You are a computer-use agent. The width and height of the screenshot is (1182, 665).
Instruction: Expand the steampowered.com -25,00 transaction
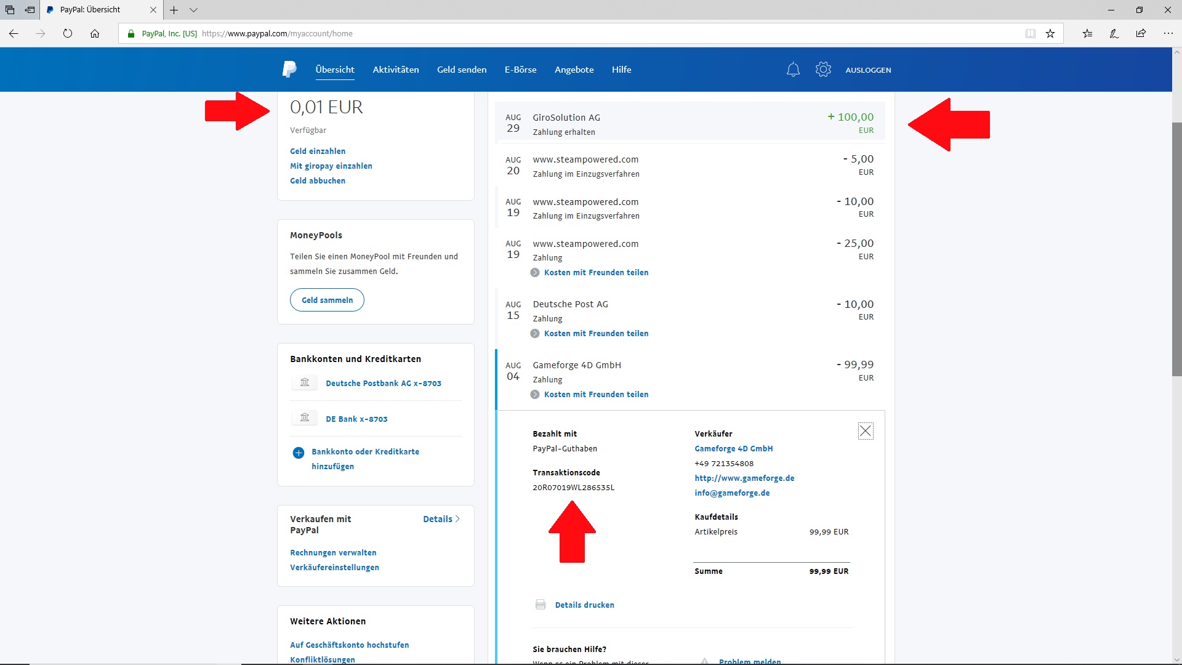(690, 257)
